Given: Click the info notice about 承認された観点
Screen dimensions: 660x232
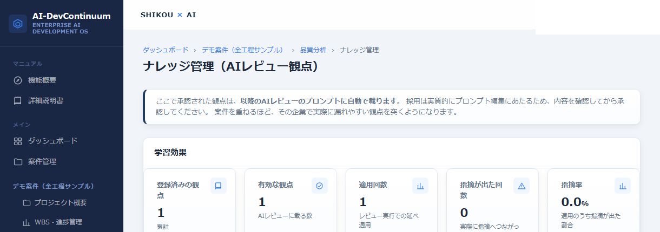Looking at the screenshot, I should point(392,107).
